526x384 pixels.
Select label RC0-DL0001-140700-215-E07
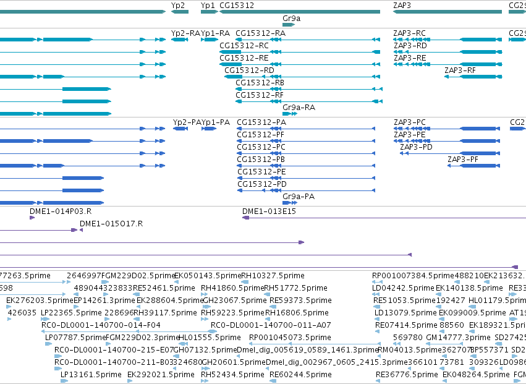114,350
